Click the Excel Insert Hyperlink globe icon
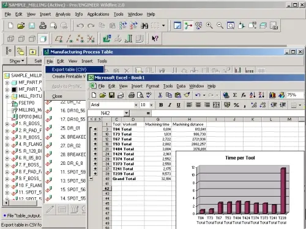Screen dimensions: 306x229 (226, 95)
